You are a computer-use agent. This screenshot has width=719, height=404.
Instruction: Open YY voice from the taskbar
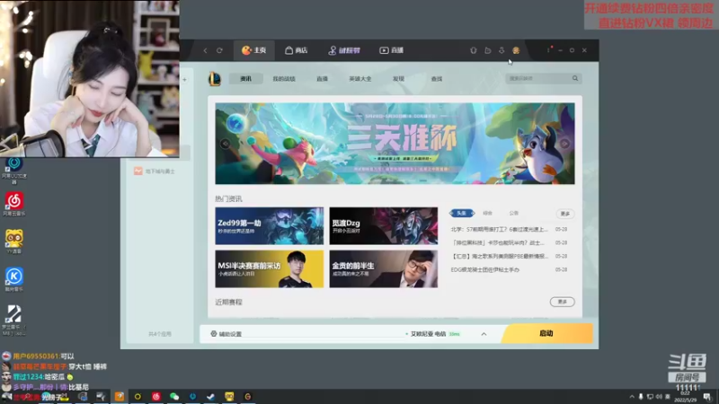click(229, 396)
